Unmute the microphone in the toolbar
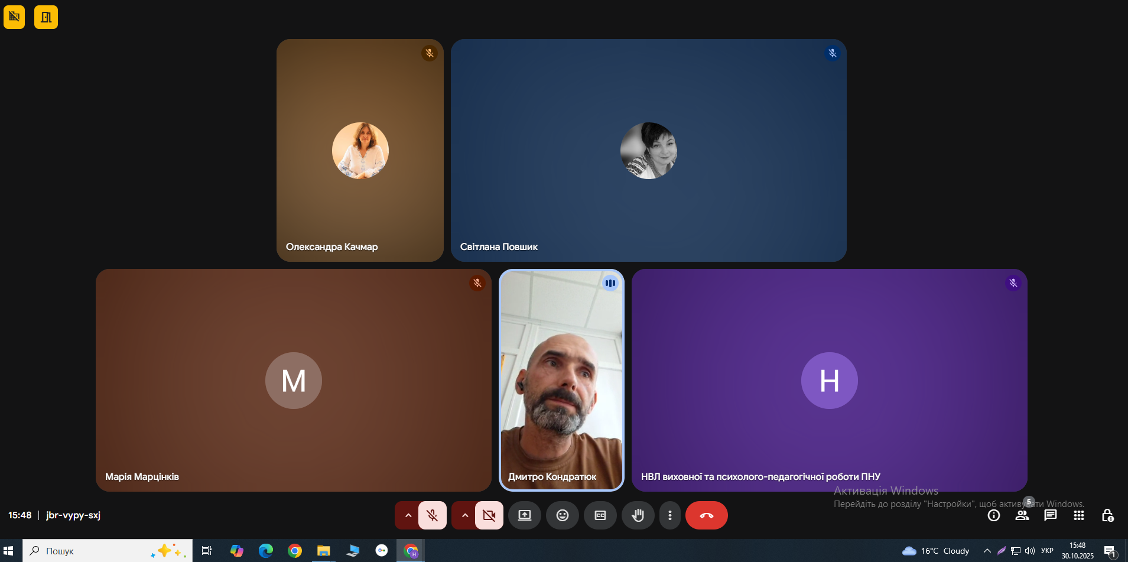The height and width of the screenshot is (562, 1128). point(433,515)
